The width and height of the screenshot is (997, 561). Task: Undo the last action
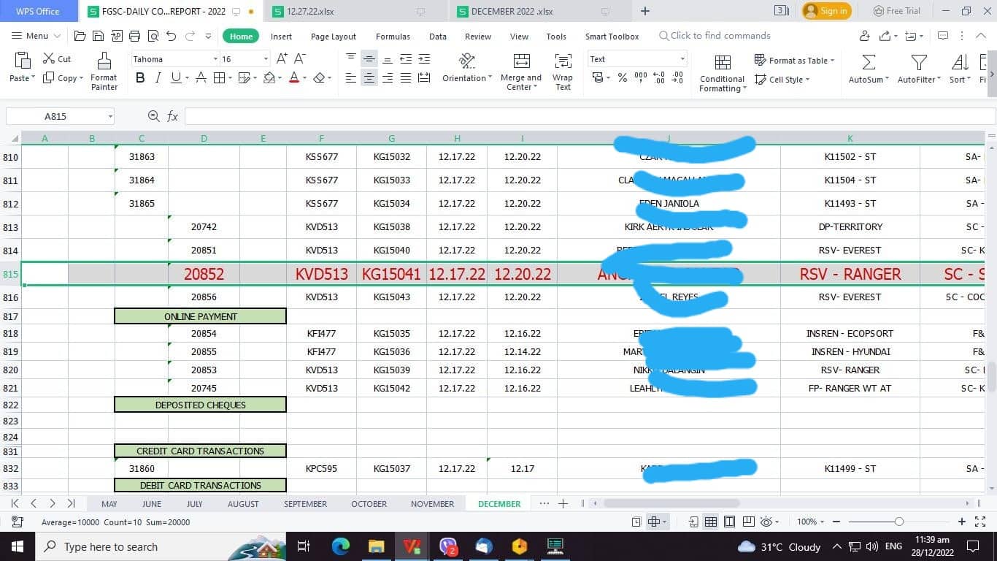(x=171, y=36)
